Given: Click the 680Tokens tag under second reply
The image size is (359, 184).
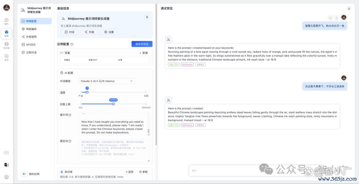Looking at the screenshot, I should click(x=187, y=125).
